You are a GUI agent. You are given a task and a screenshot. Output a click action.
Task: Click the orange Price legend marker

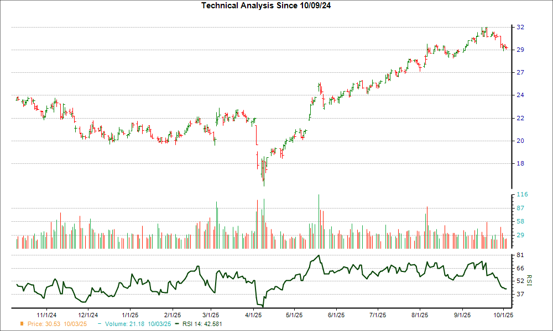[22, 323]
